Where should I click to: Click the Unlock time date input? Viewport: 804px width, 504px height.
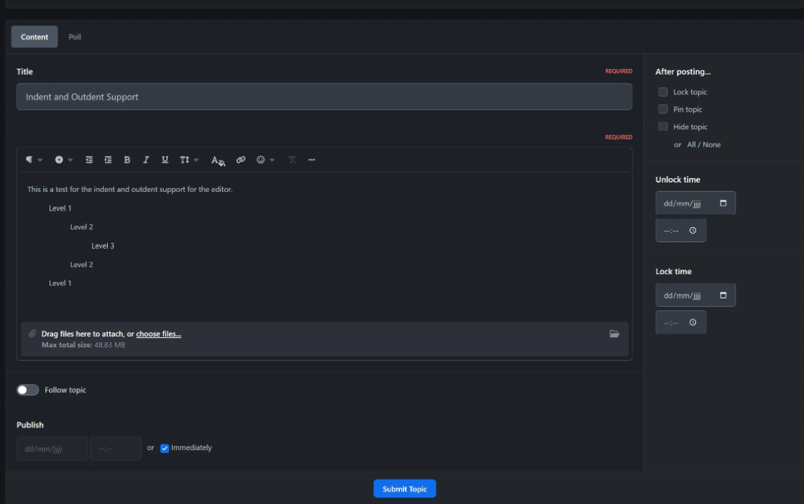click(695, 203)
